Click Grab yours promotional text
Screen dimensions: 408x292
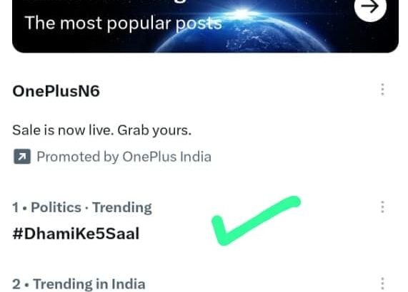(154, 130)
